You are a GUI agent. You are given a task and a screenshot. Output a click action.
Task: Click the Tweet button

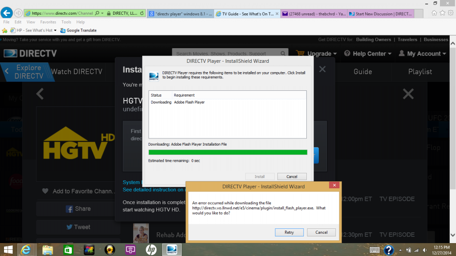[x=78, y=227]
